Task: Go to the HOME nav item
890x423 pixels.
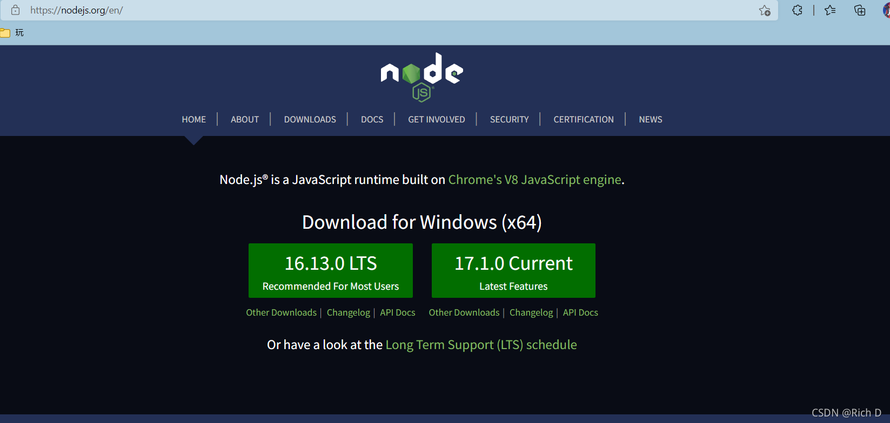Action: click(193, 119)
